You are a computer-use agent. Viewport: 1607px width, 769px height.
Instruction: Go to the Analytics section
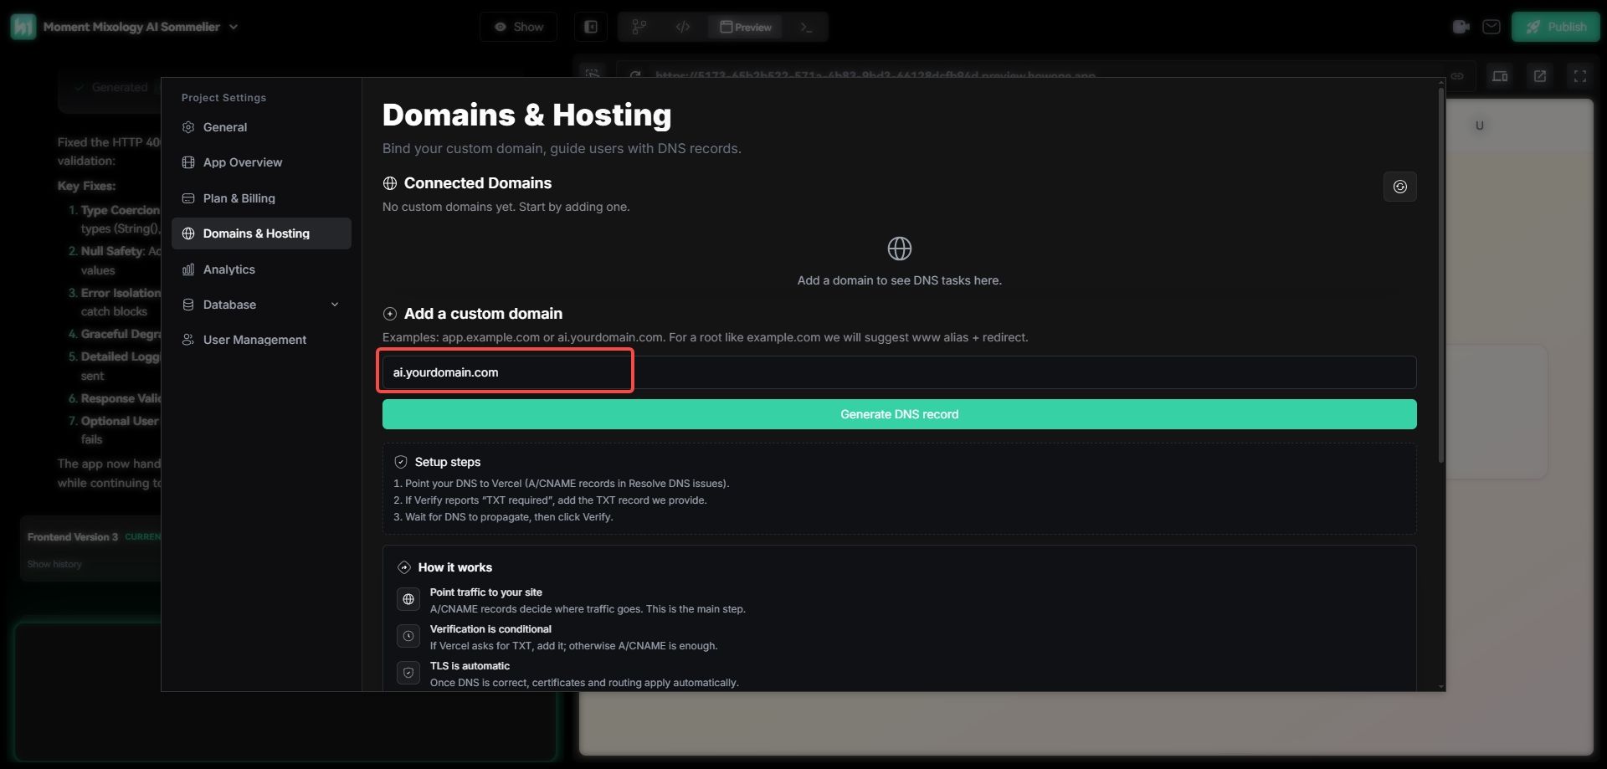pyautogui.click(x=228, y=269)
